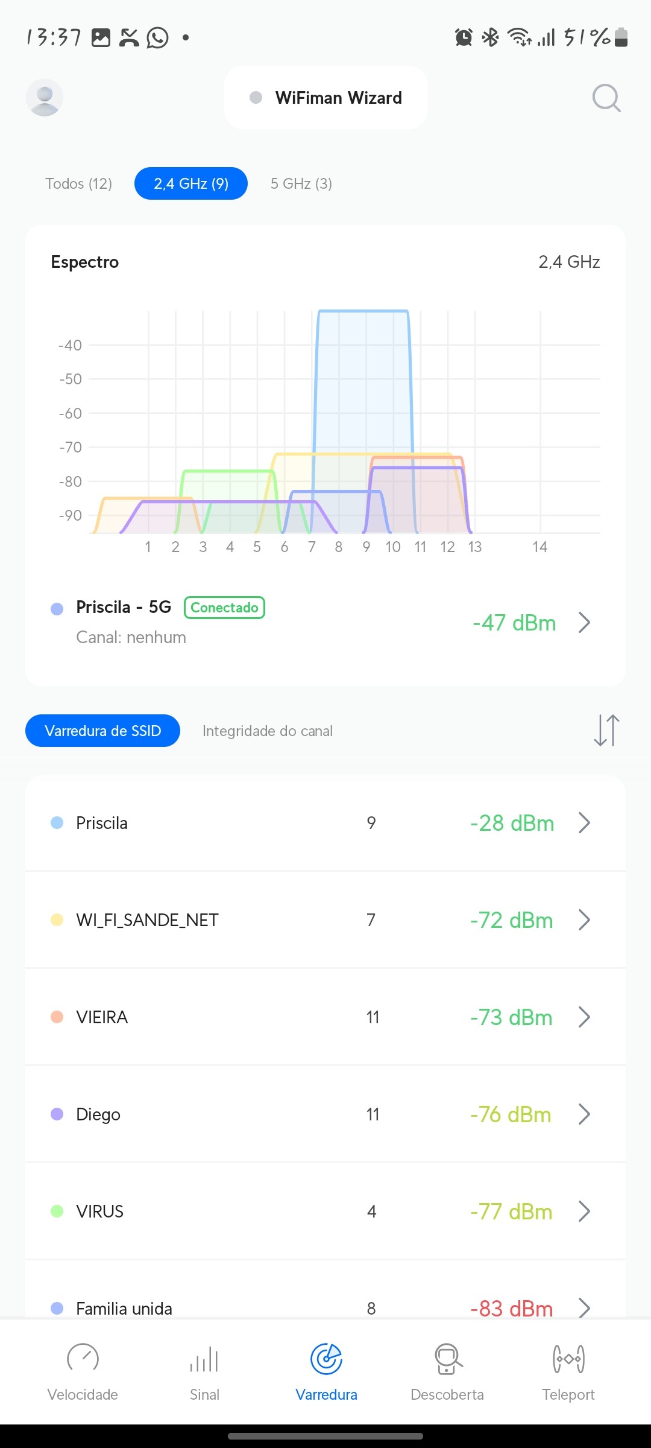Screen dimensions: 651x1448
Task: Open the profile avatar icon
Action: [45, 97]
